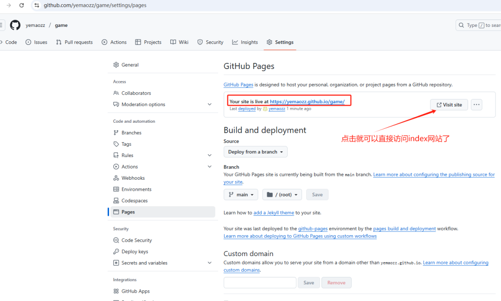Image resolution: width=501 pixels, height=301 pixels.
Task: Click the Pages browser icon in sidebar
Action: tap(116, 212)
